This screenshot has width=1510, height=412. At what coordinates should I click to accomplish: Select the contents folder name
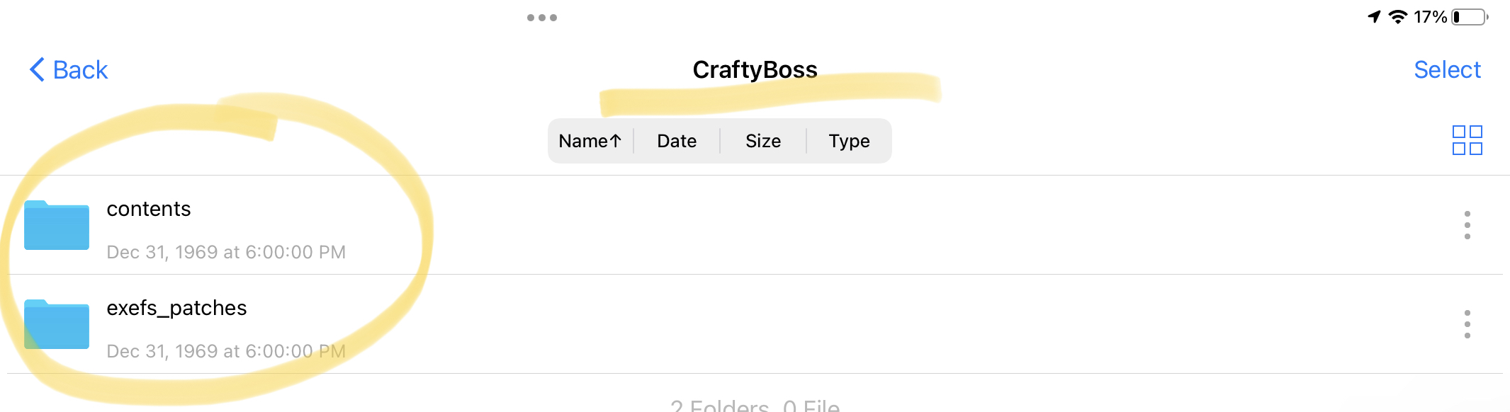coord(149,209)
